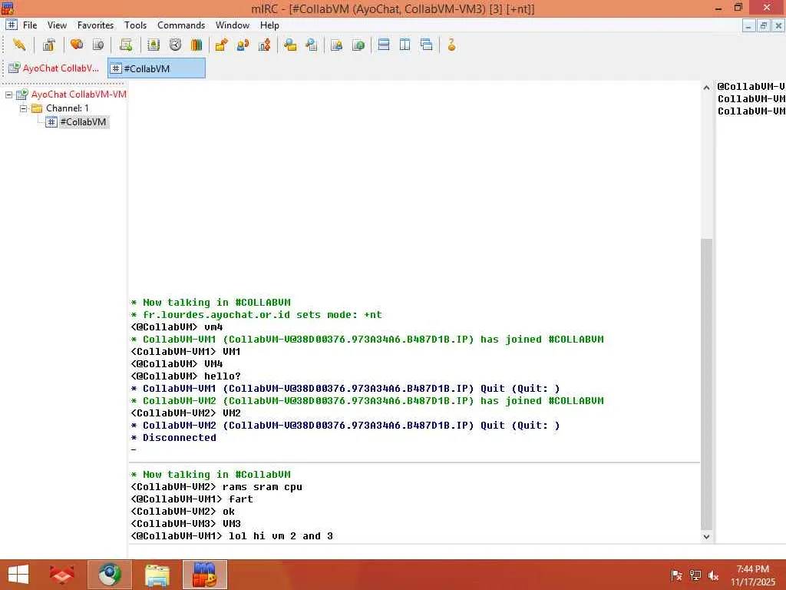The image size is (786, 590).
Task: Focus the message input box below the chat
Action: (456, 551)
